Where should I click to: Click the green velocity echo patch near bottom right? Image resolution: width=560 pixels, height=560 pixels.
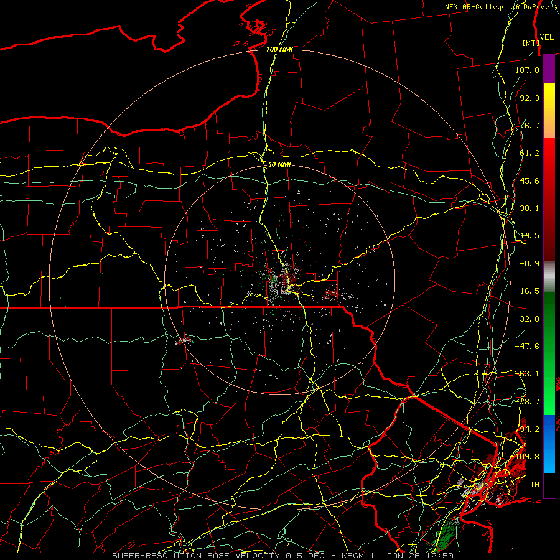tap(443, 536)
